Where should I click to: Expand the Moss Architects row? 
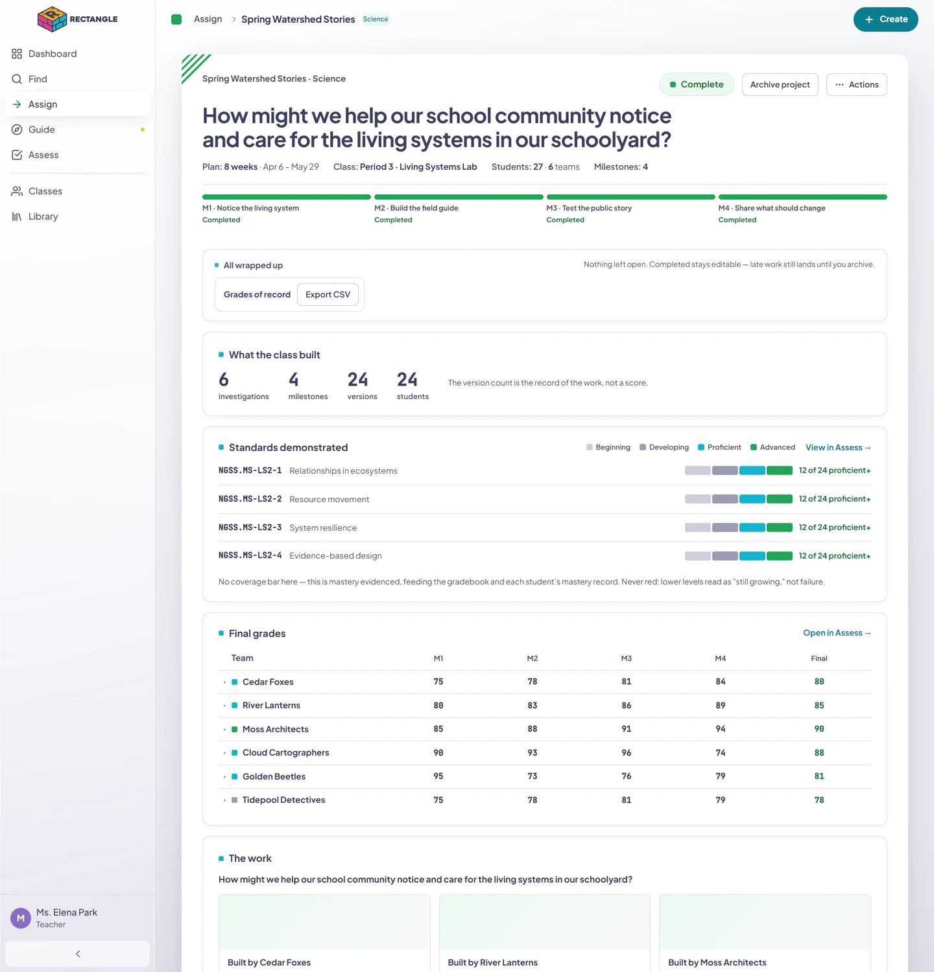click(225, 730)
